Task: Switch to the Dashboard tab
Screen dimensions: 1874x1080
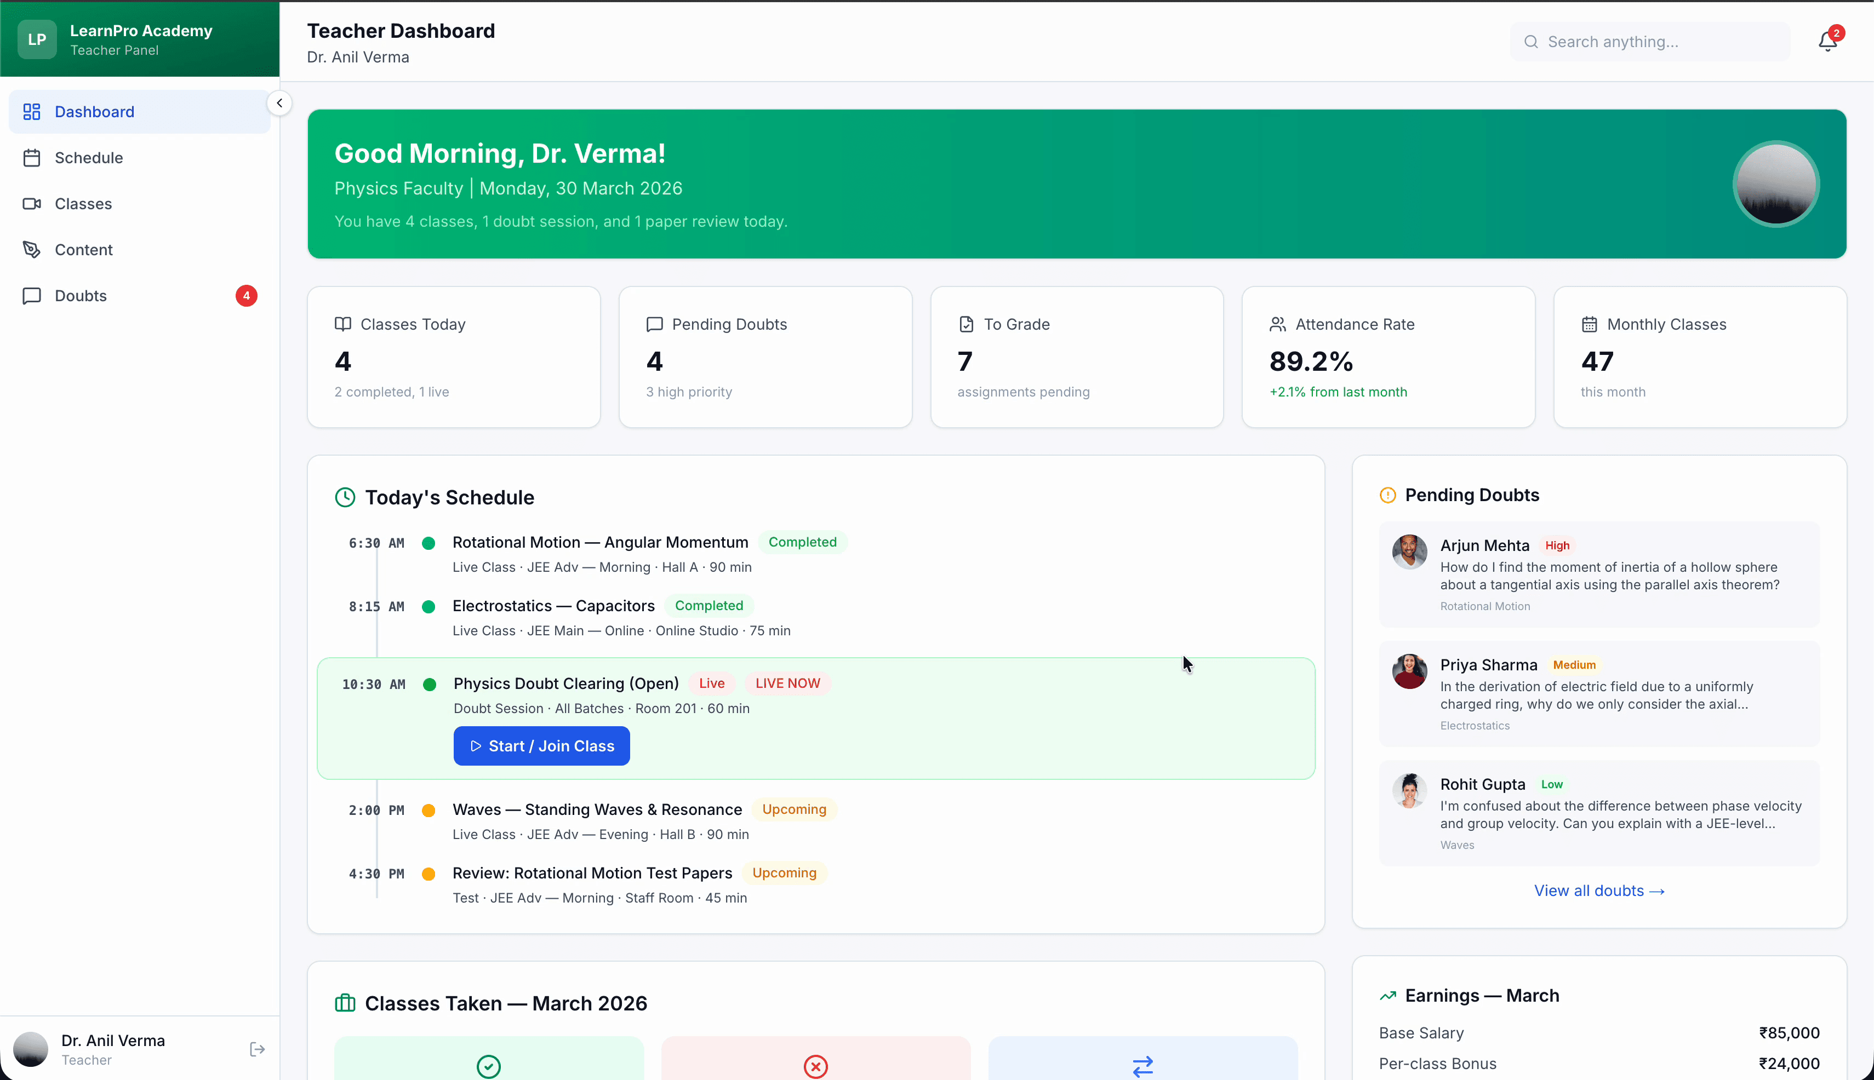Action: pyautogui.click(x=94, y=111)
